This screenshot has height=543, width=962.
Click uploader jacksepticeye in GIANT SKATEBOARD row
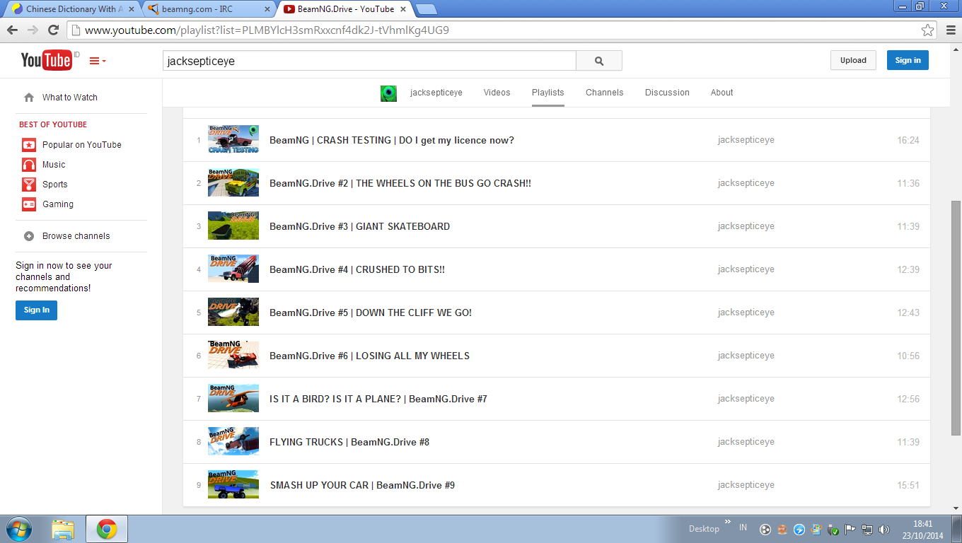746,226
